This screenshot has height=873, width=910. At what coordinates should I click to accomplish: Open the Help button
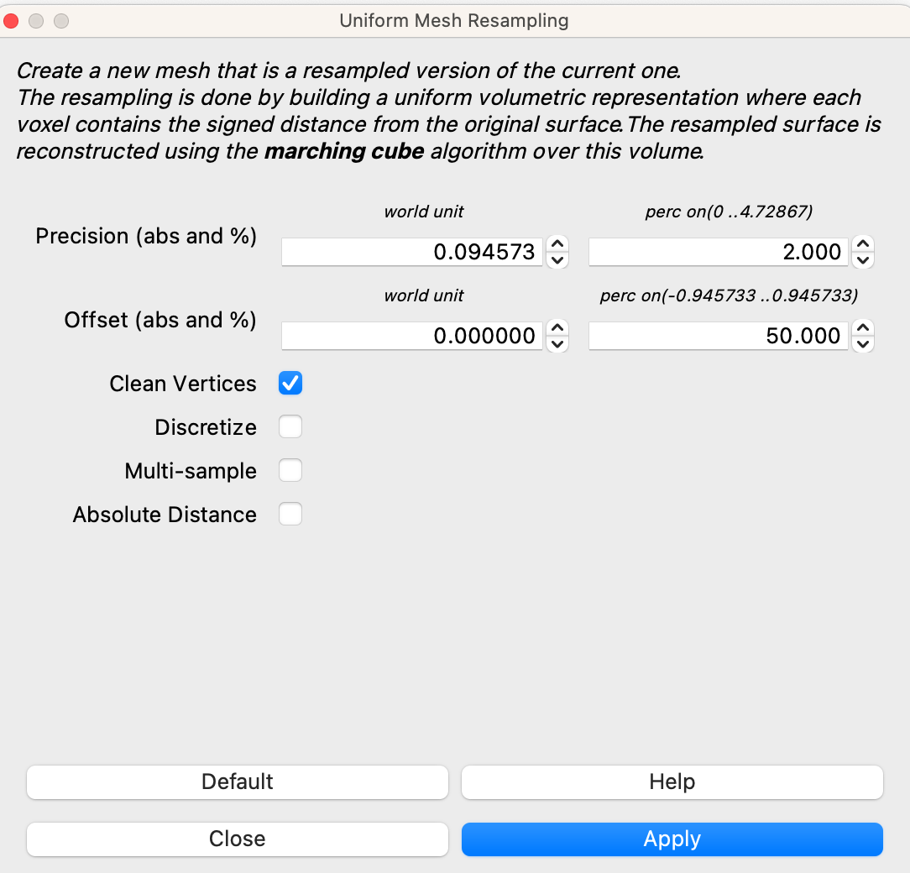tap(672, 782)
